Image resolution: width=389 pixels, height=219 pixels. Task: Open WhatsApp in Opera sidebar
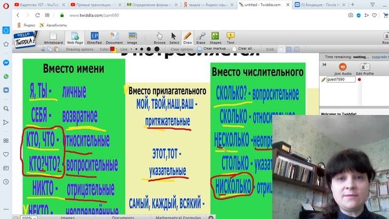pyautogui.click(x=6, y=77)
